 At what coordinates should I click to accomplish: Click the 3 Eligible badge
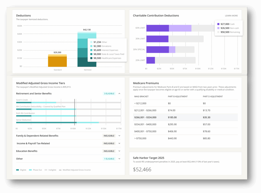coord(109,93)
